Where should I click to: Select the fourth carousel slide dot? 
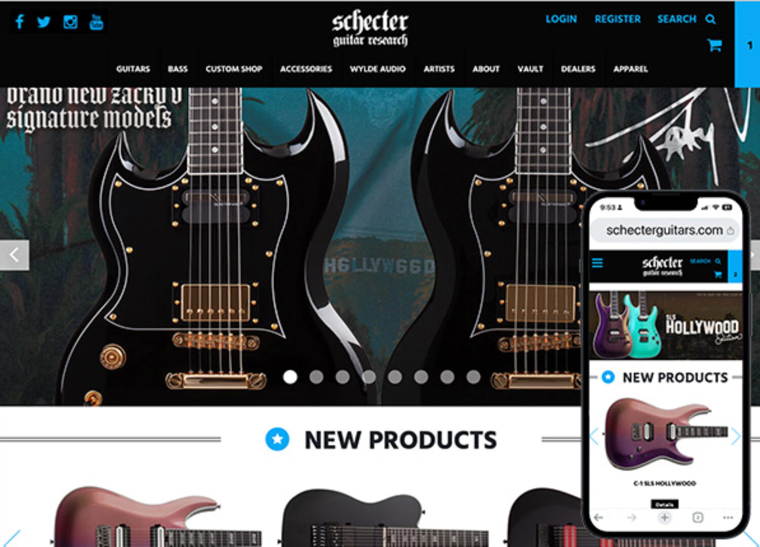(369, 377)
